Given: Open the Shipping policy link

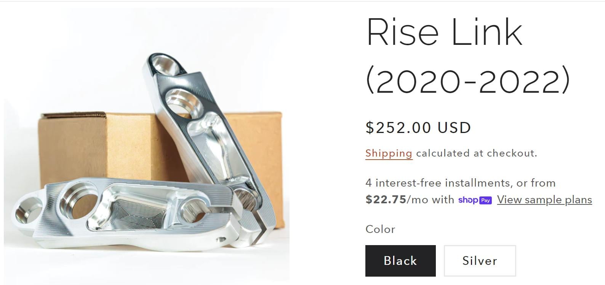Looking at the screenshot, I should (x=389, y=153).
